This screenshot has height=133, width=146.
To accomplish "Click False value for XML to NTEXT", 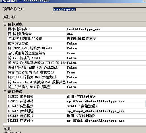I will [x=106, y=58].
